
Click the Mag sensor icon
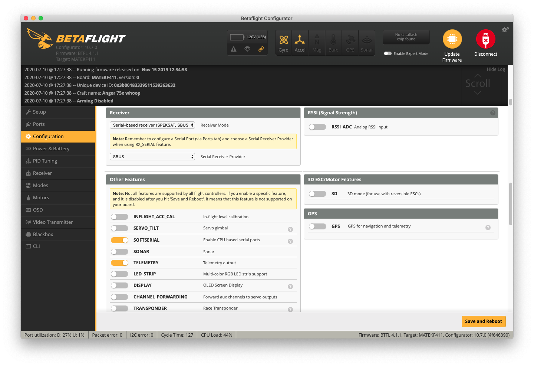[x=317, y=43]
